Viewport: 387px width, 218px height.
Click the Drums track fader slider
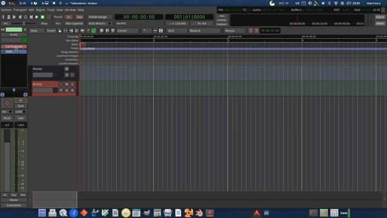45,90
